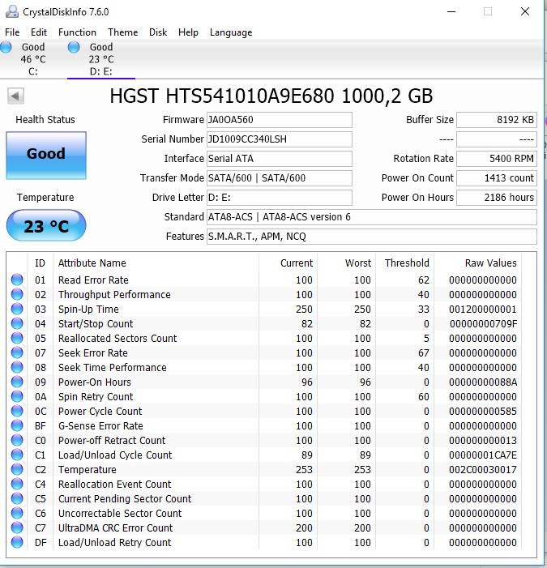Select the D: E: drive tab
Screen dimensions: 547x568
pos(100,59)
